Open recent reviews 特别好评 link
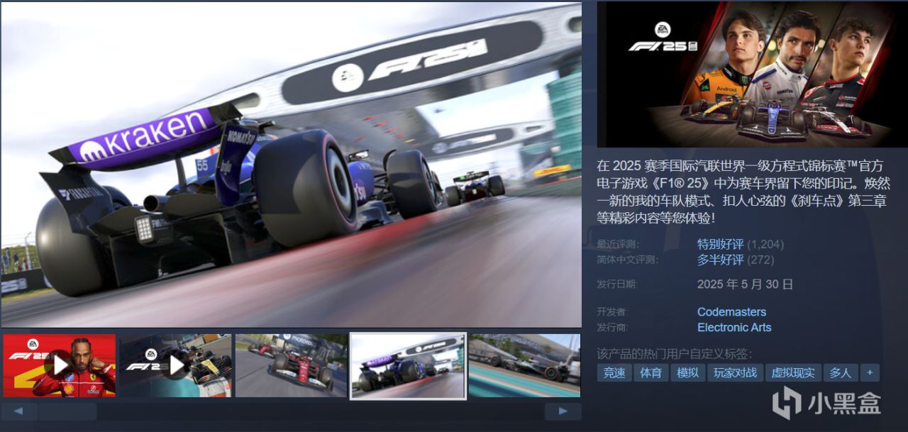The image size is (908, 432). (x=720, y=244)
